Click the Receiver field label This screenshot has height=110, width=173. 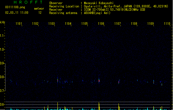tap(56, 10)
